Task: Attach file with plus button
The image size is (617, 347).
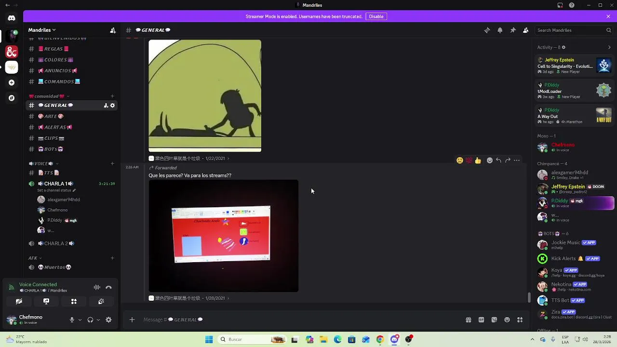Action: 132,320
